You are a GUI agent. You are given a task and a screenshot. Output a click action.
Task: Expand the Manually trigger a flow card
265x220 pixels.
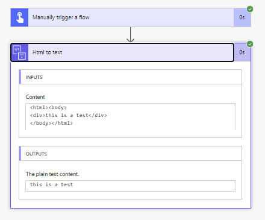tap(131, 17)
